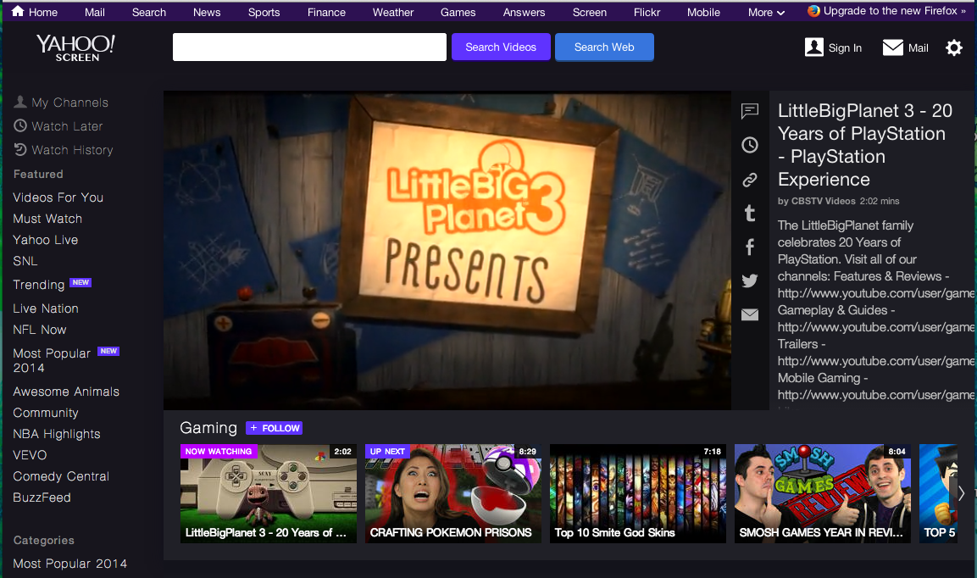Image resolution: width=977 pixels, height=578 pixels.
Task: Open Mobile in top navigation
Action: pyautogui.click(x=703, y=13)
